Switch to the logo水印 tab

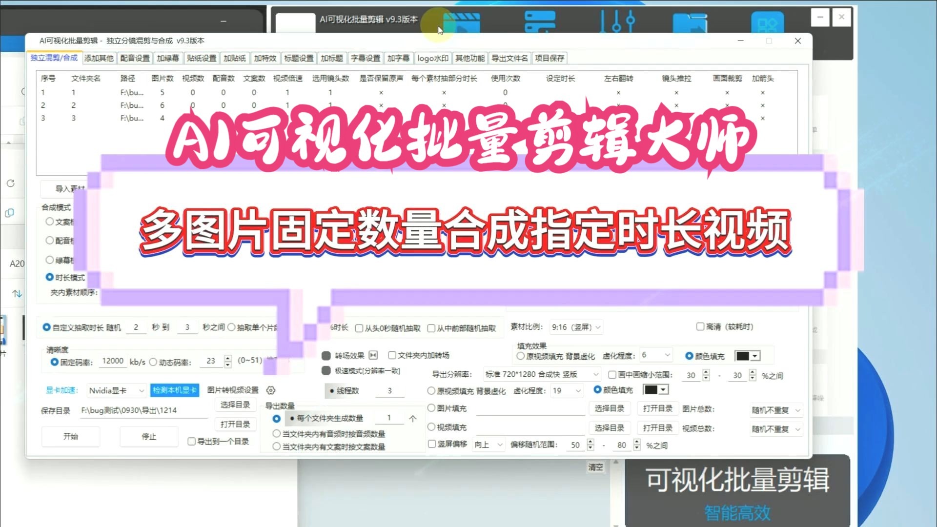[433, 58]
